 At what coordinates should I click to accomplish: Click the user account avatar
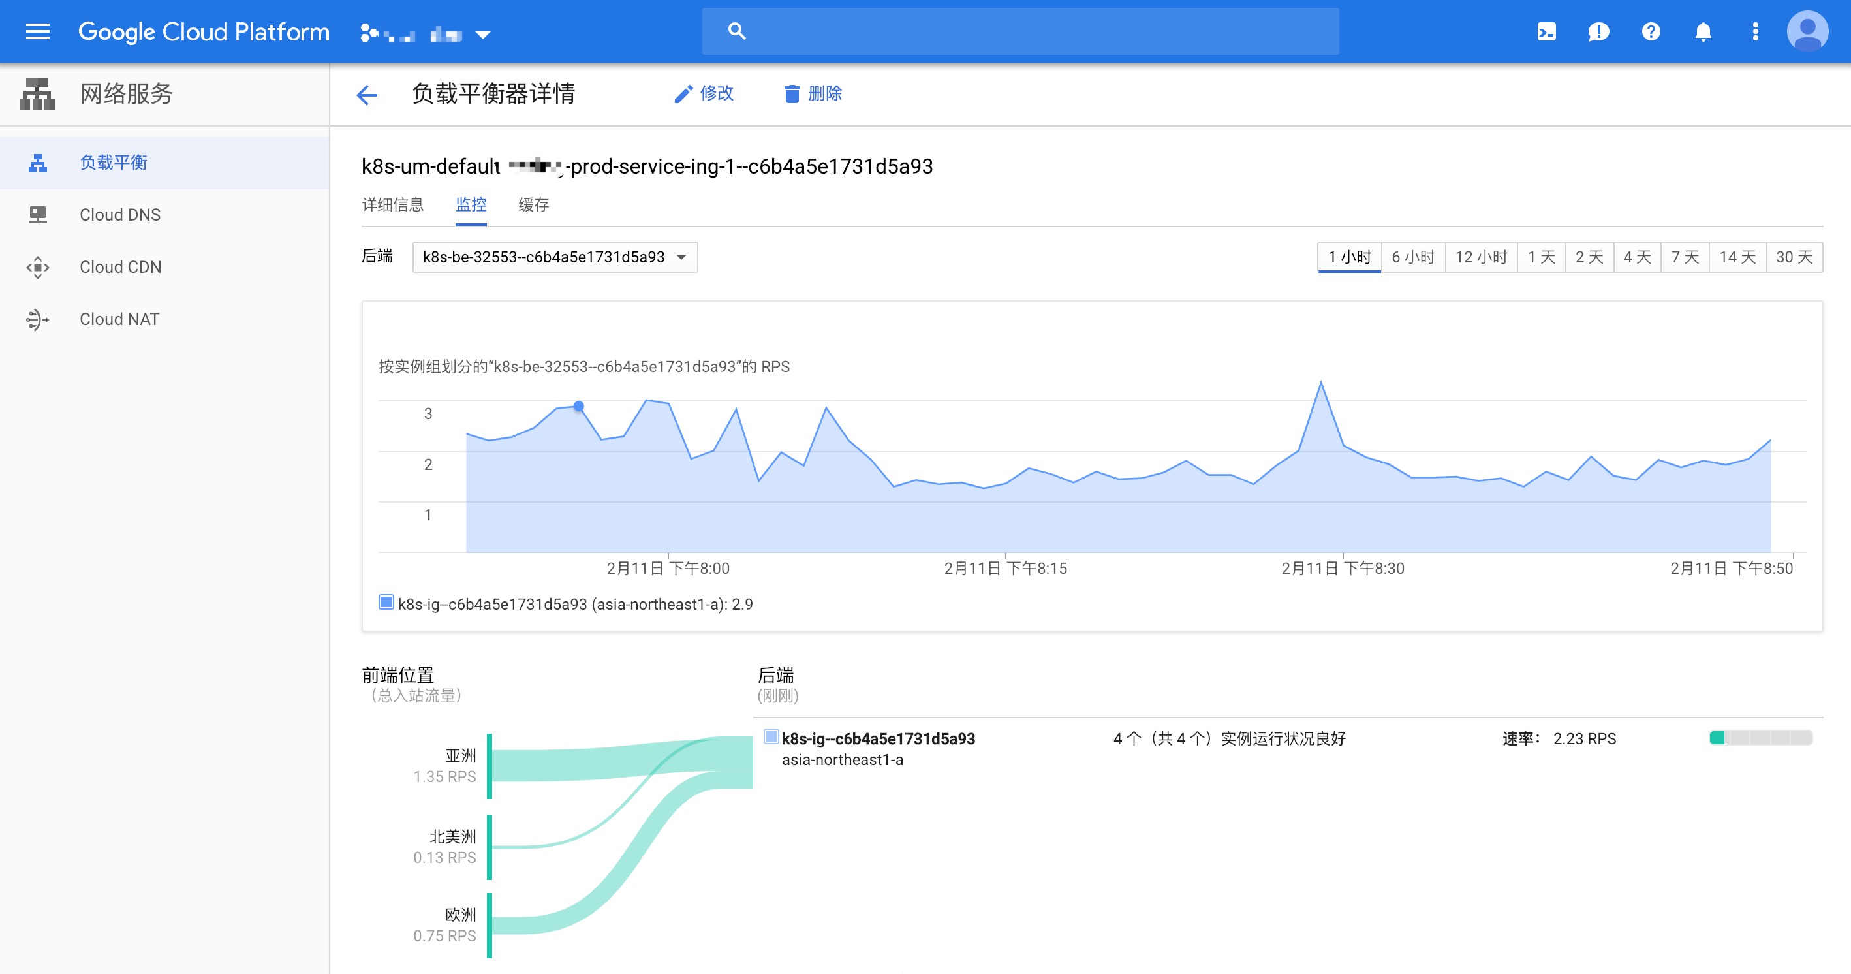coord(1807,31)
